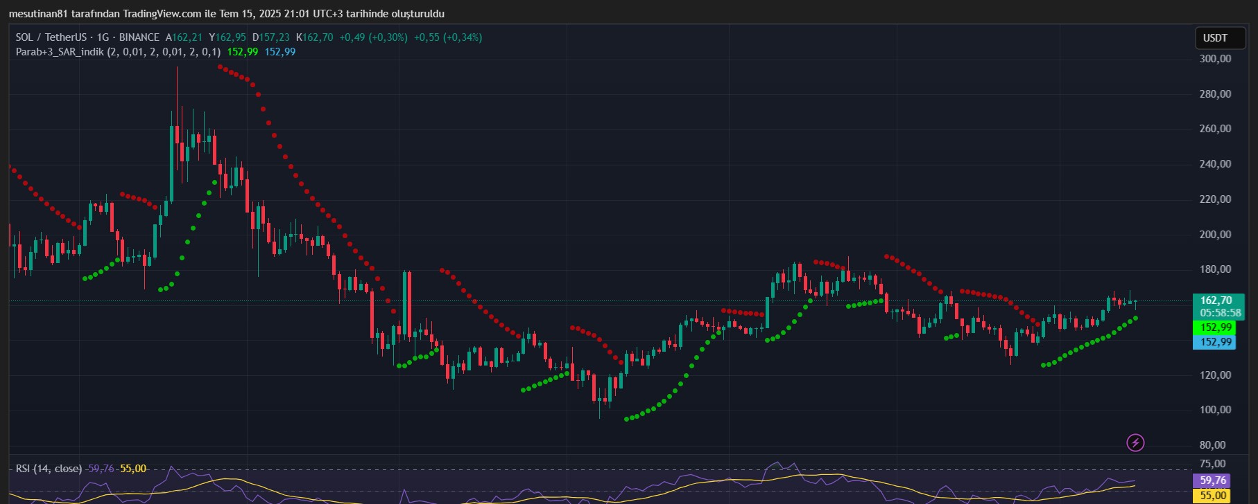Screen dimensions: 1258x504
Task: Click the 162,70 current price tag
Action: click(x=1216, y=300)
